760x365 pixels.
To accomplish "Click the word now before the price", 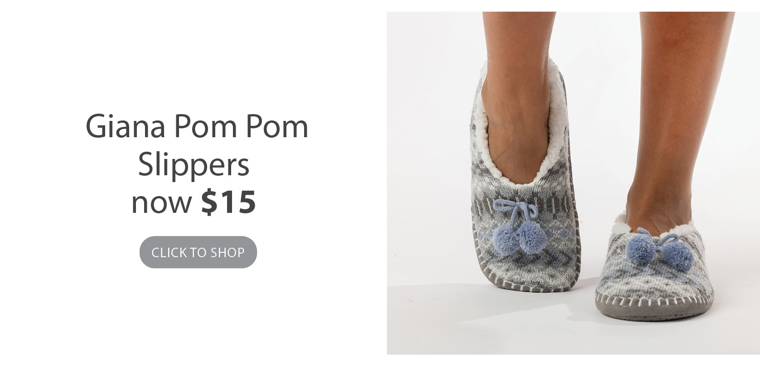I will click(x=162, y=203).
